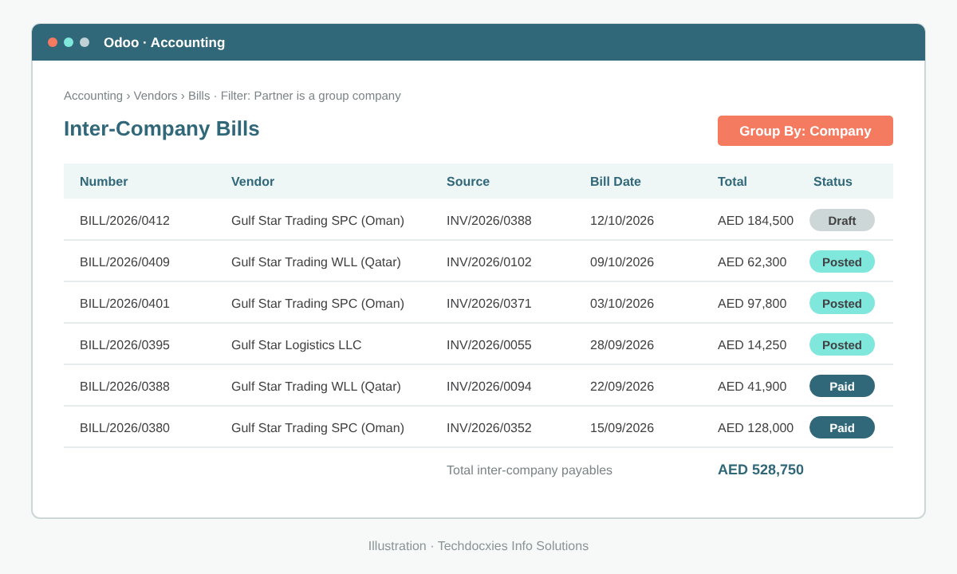Click the Odoo · Accounting window title
The image size is (957, 574).
point(164,42)
